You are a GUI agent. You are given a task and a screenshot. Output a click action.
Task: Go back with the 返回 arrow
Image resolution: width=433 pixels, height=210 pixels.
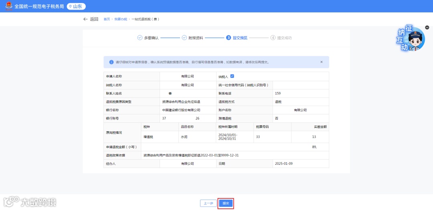tap(91, 19)
